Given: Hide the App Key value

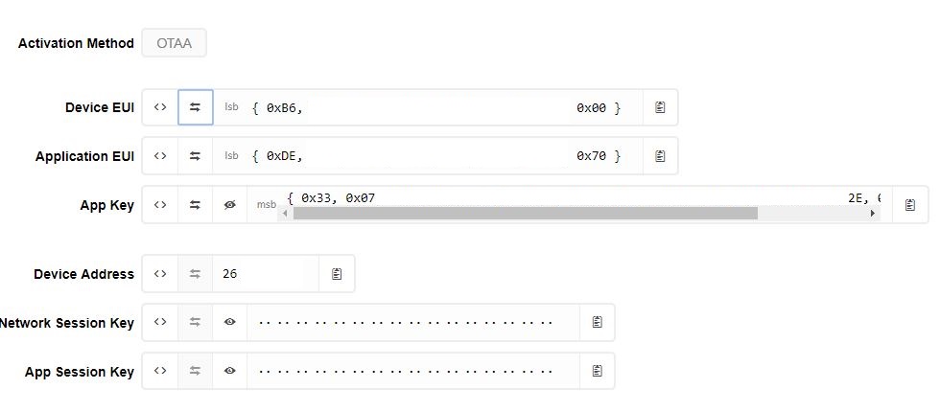Looking at the screenshot, I should (x=229, y=205).
